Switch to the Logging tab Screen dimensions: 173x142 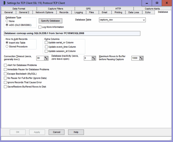(79, 12)
